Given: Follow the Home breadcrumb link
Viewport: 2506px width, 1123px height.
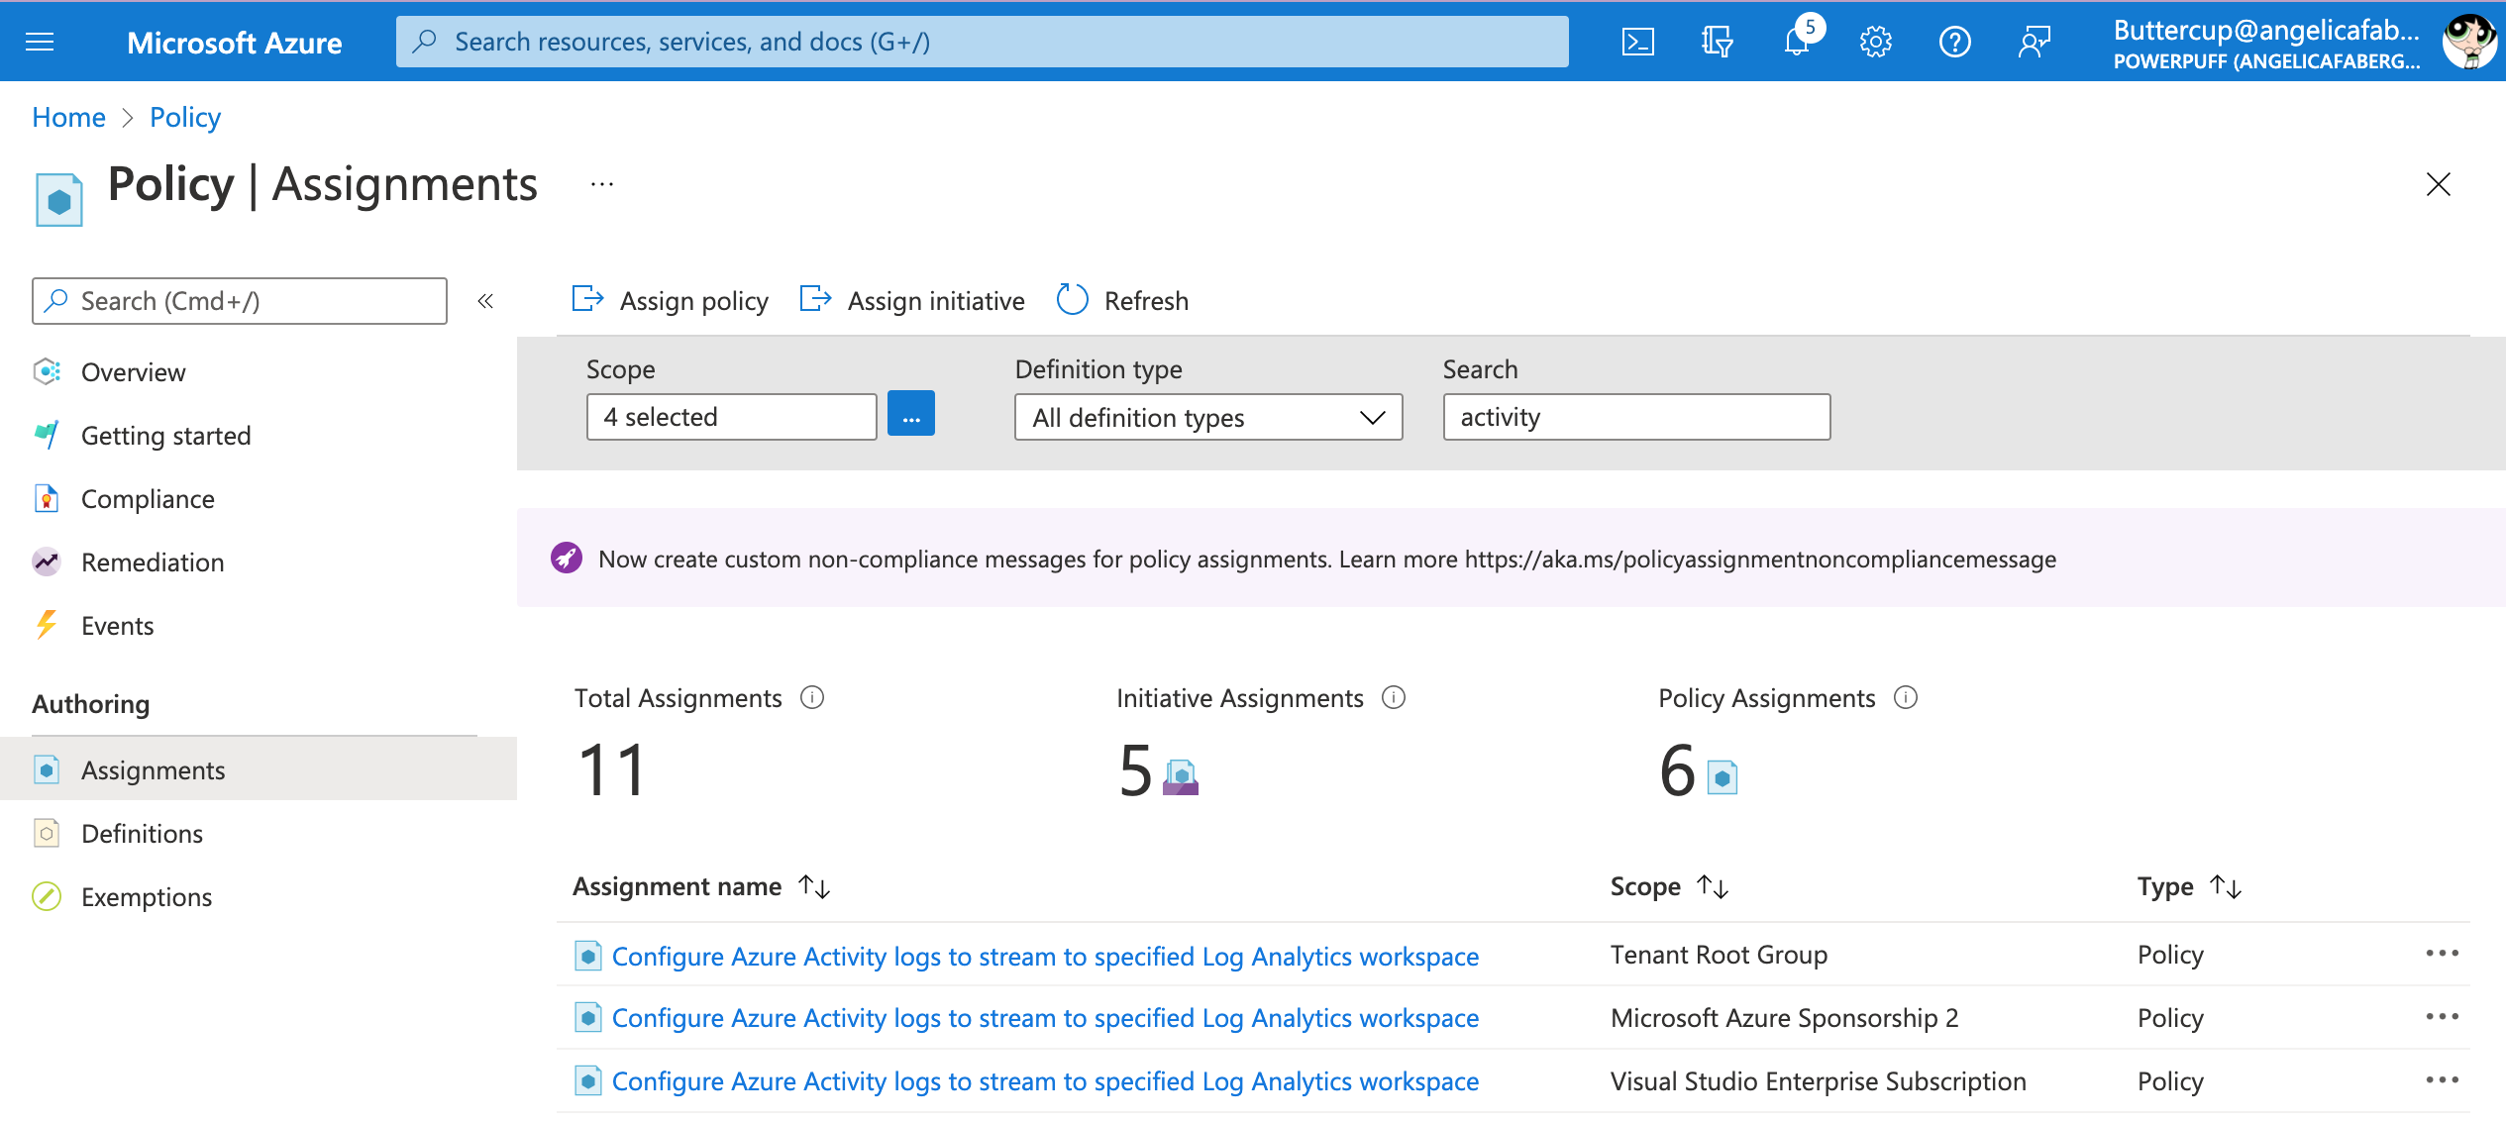Looking at the screenshot, I should pyautogui.click(x=68, y=116).
